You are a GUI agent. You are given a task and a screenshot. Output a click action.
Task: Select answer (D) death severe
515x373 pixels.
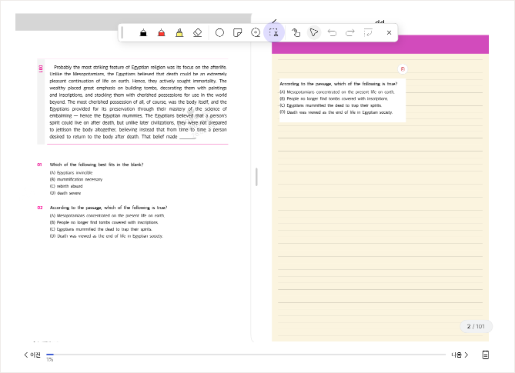(65, 193)
